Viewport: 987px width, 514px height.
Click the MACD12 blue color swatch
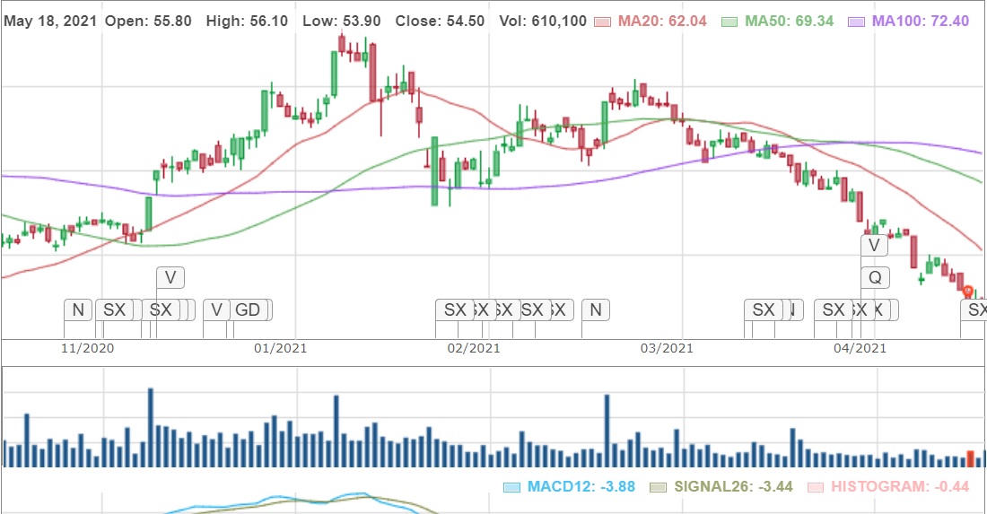click(x=512, y=488)
